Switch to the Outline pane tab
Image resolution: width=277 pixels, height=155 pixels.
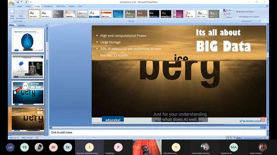21,25
